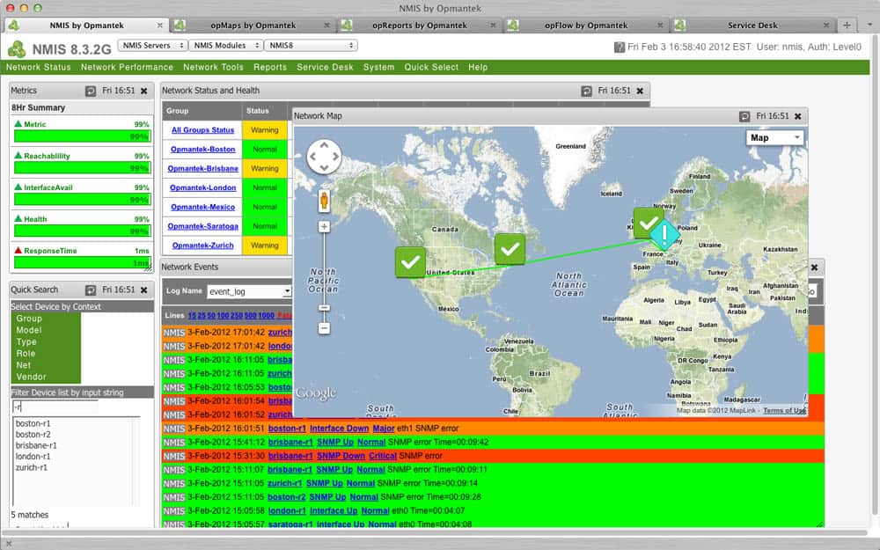Image resolution: width=880 pixels, height=550 pixels.
Task: Click the green check marker over northern Europe
Action: [649, 223]
